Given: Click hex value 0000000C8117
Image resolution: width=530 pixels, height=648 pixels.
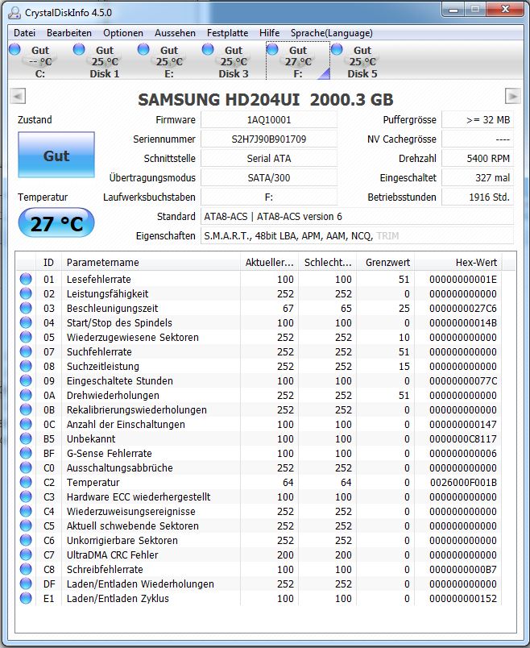Looking at the screenshot, I should tap(463, 439).
